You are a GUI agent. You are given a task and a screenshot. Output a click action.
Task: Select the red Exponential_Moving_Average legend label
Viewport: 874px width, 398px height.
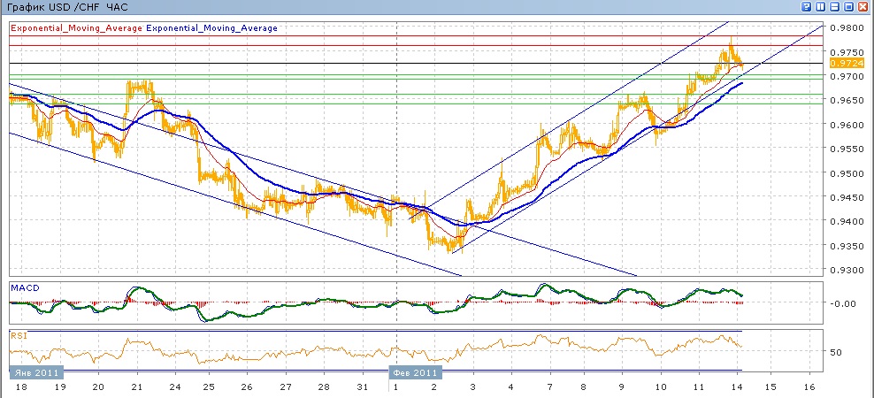75,28
